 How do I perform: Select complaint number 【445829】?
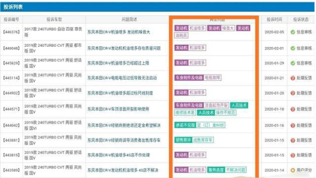pyautogui.click(x=11, y=63)
